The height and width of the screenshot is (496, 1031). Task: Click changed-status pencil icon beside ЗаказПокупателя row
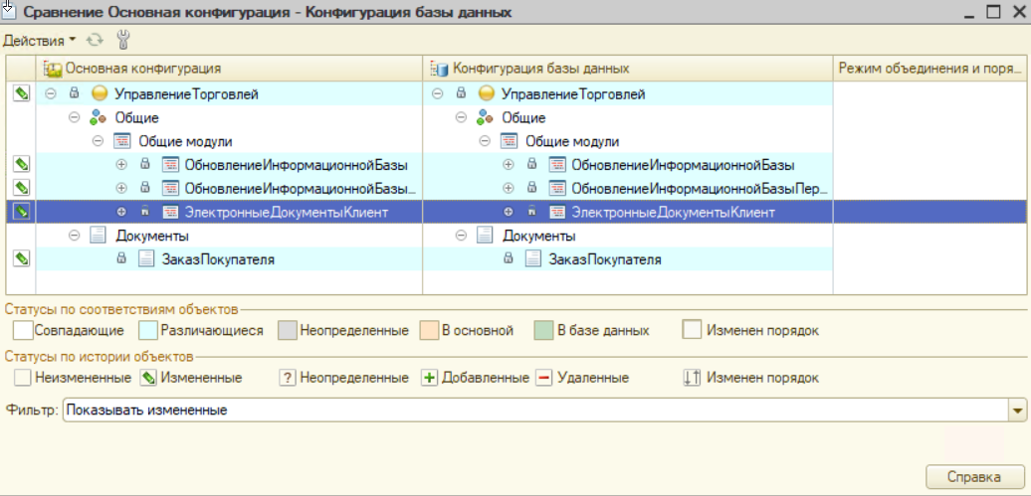coord(21,258)
